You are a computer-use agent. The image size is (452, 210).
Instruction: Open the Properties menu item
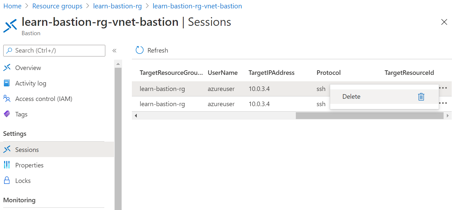click(29, 165)
